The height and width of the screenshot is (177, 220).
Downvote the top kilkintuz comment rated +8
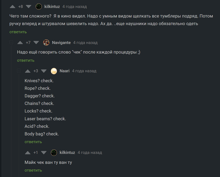point(29,7)
